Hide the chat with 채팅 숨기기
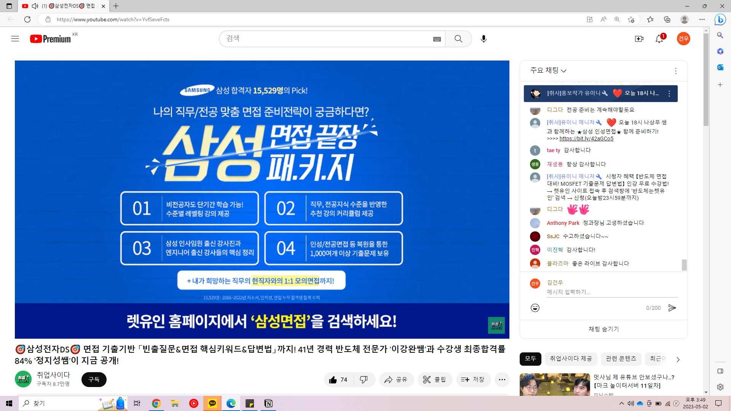Image resolution: width=731 pixels, height=411 pixels. click(604, 329)
